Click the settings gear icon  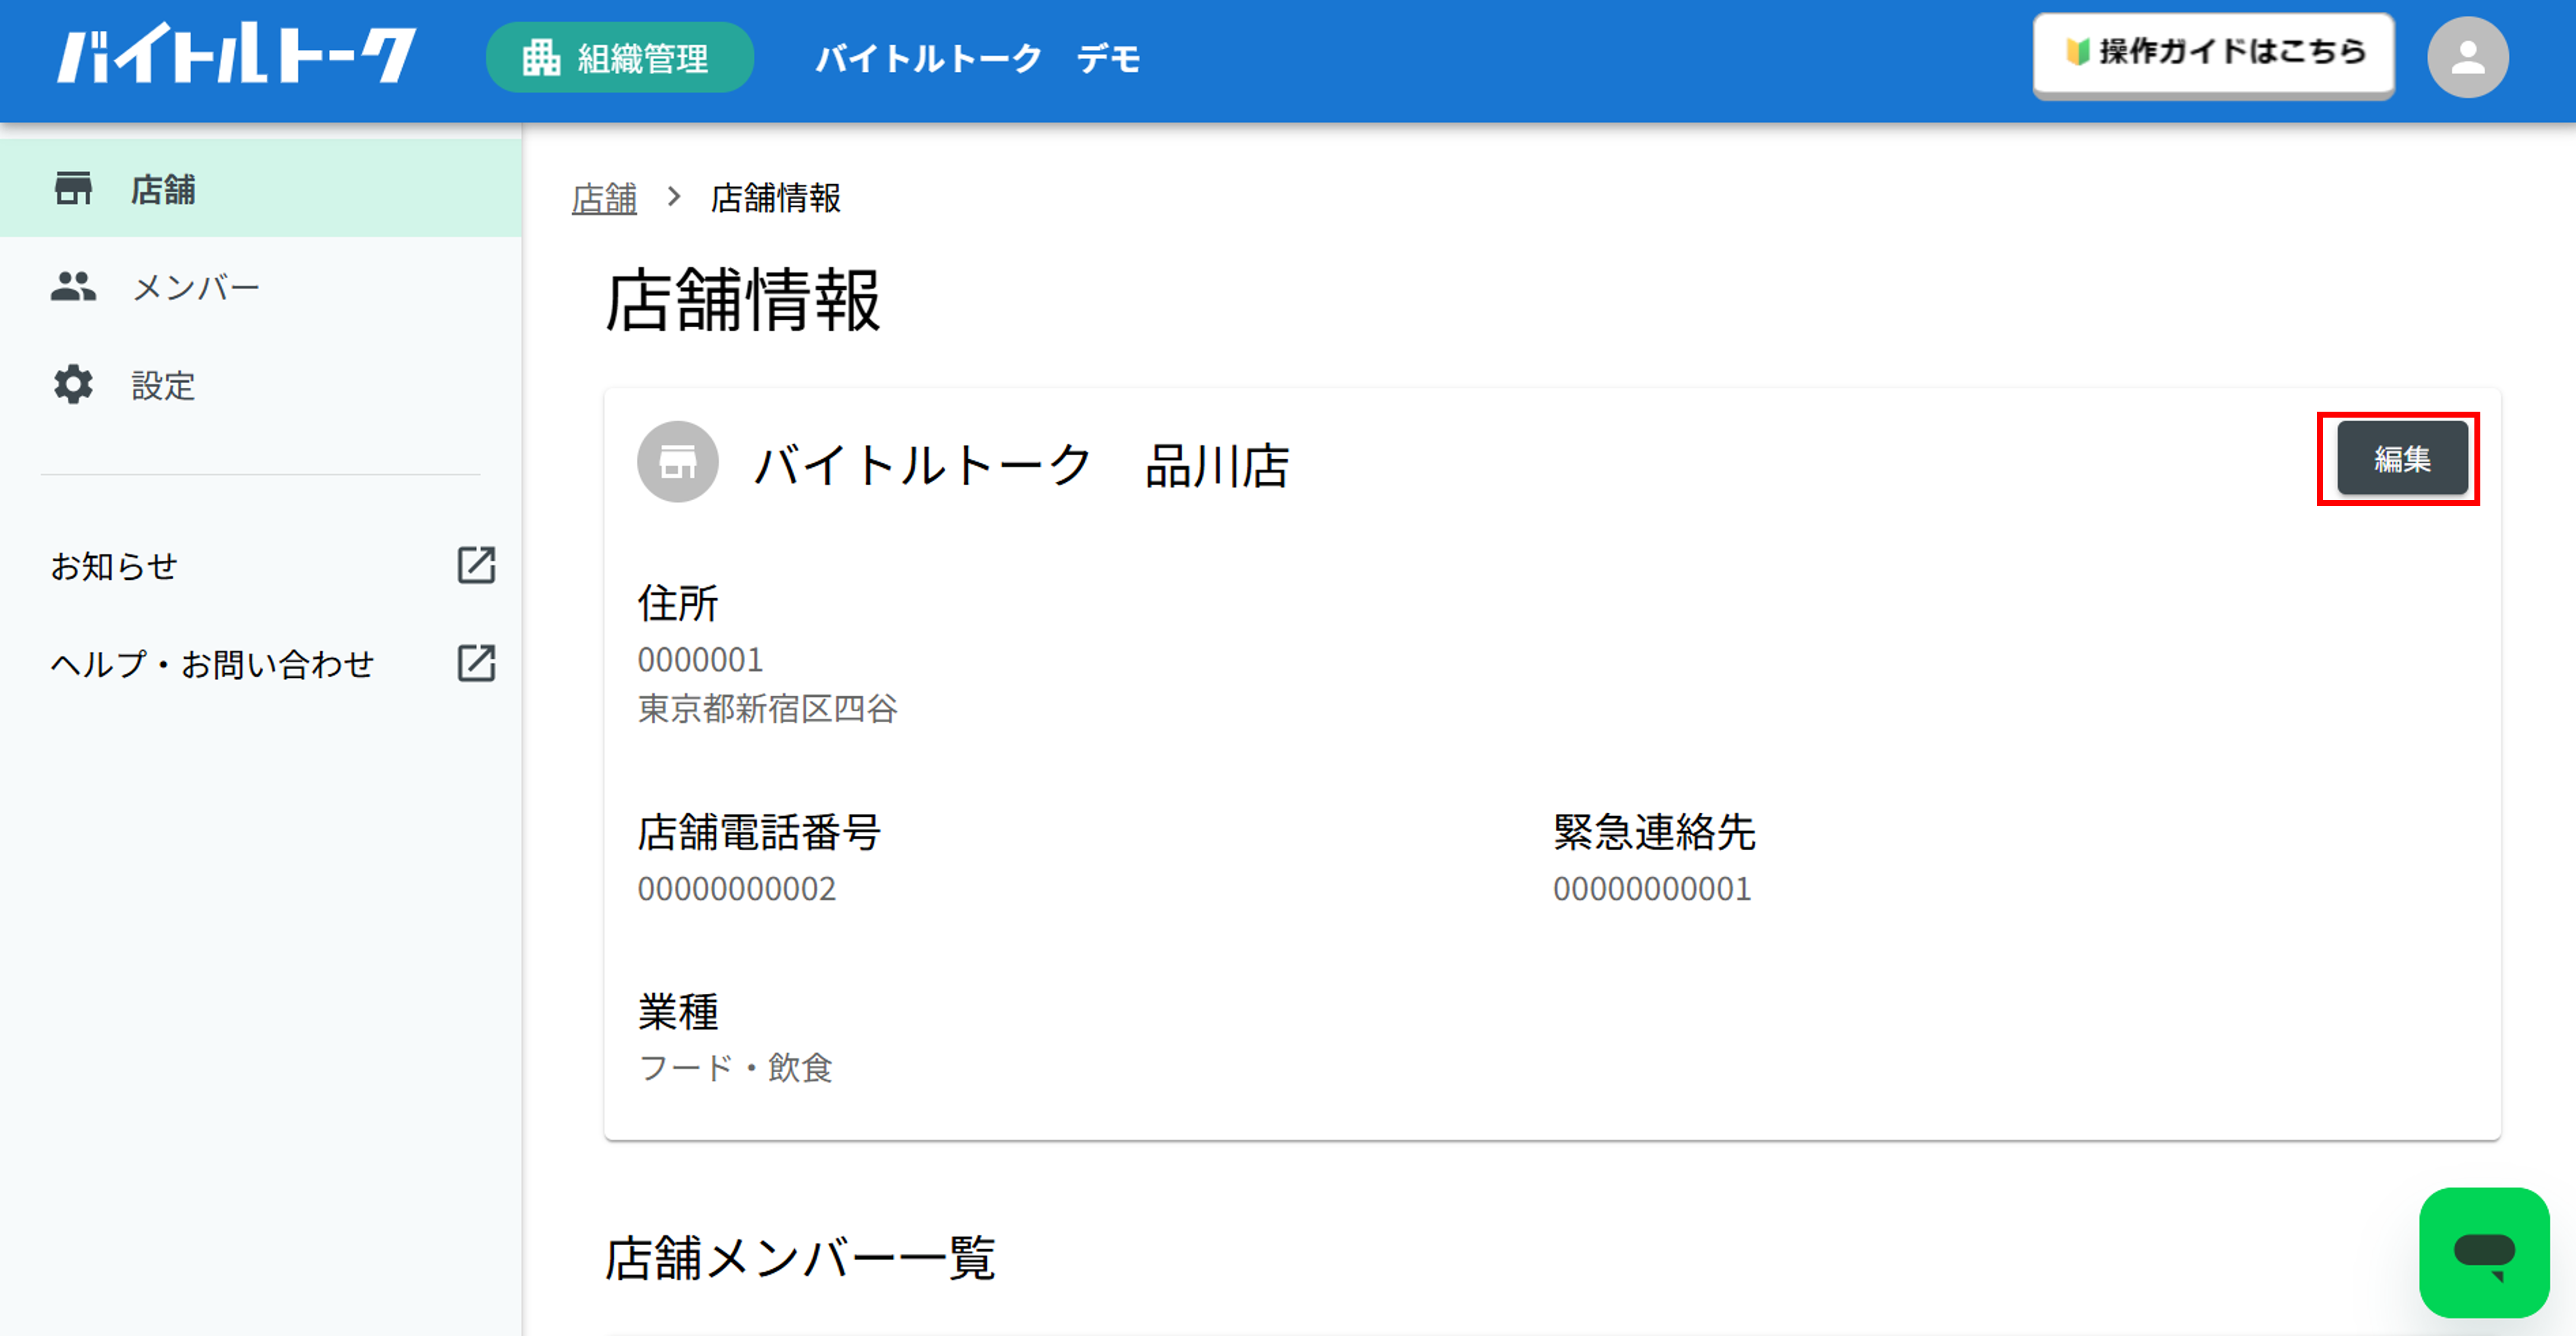(x=73, y=385)
